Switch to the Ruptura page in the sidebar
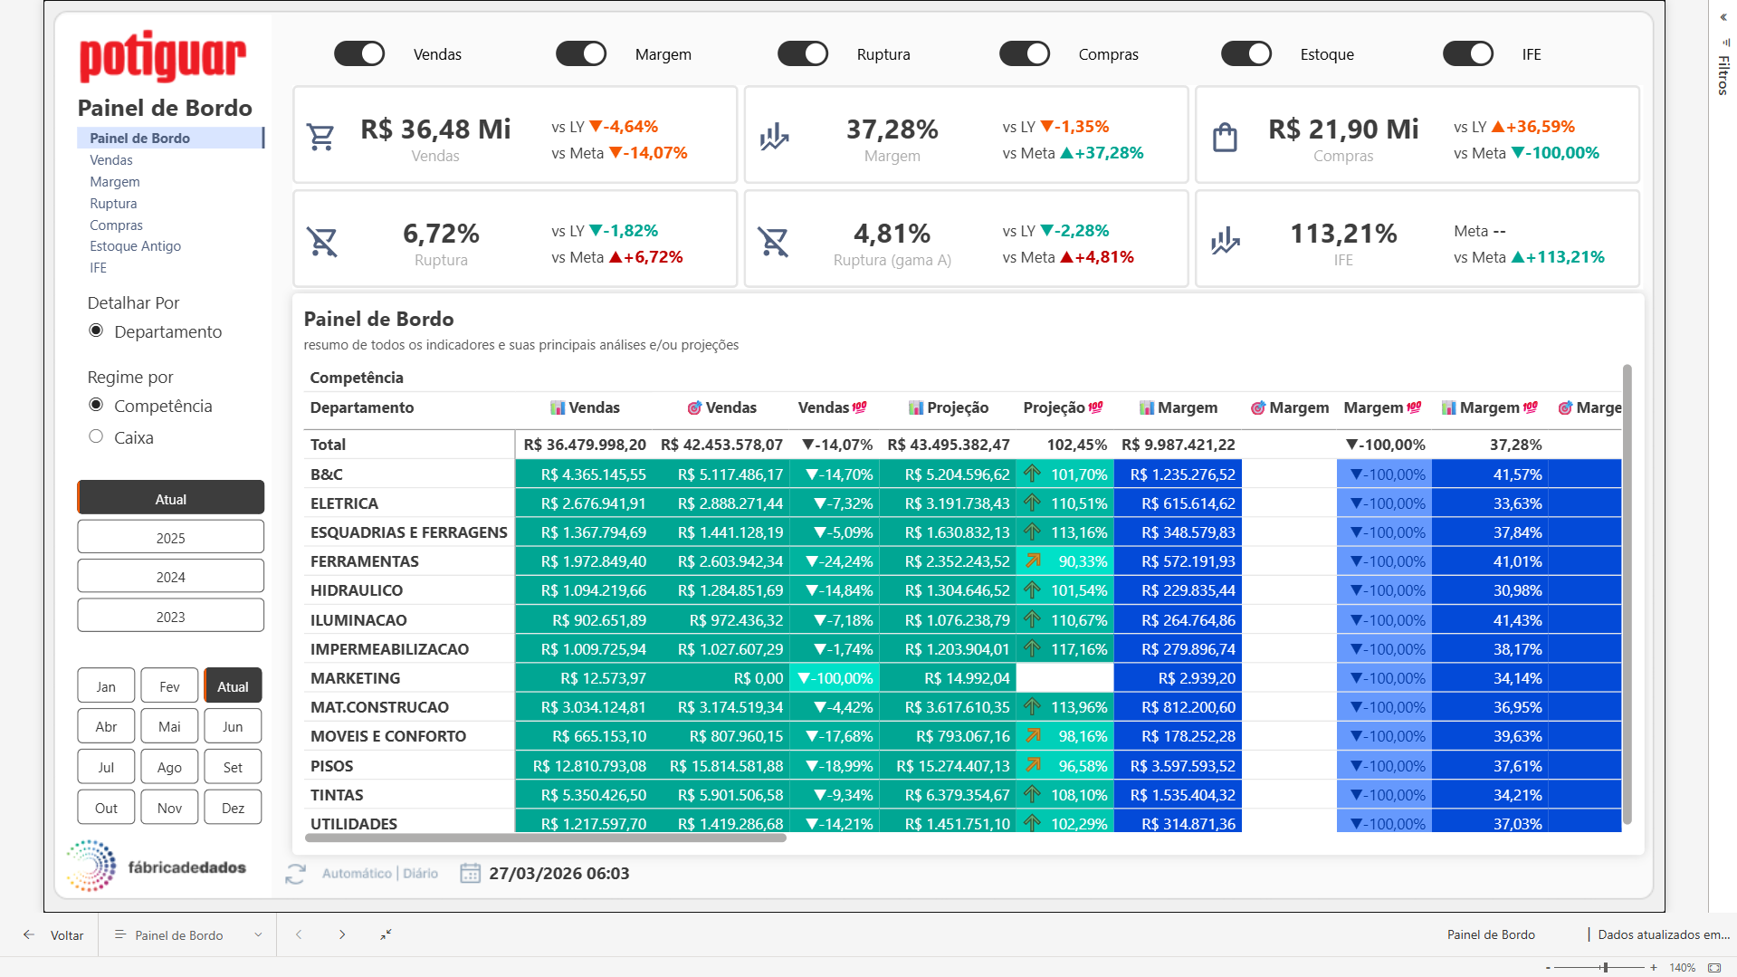 [x=113, y=203]
